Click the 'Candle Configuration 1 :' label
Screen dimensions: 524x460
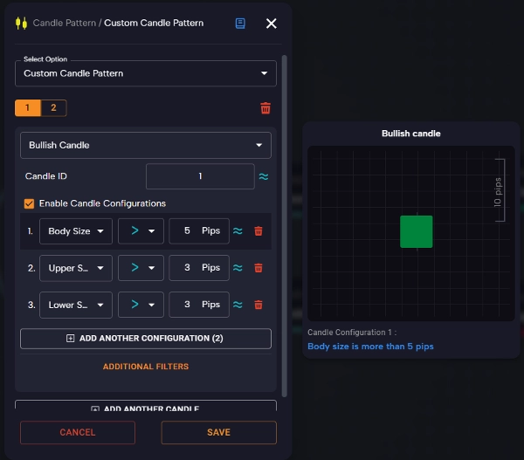tap(352, 333)
